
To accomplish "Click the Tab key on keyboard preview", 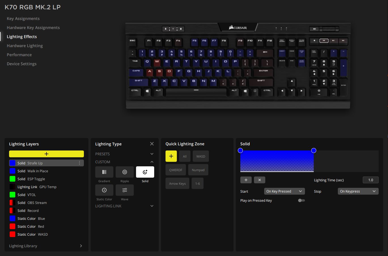I will [135, 62].
